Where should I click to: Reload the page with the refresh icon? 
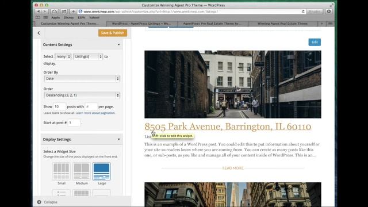point(303,11)
